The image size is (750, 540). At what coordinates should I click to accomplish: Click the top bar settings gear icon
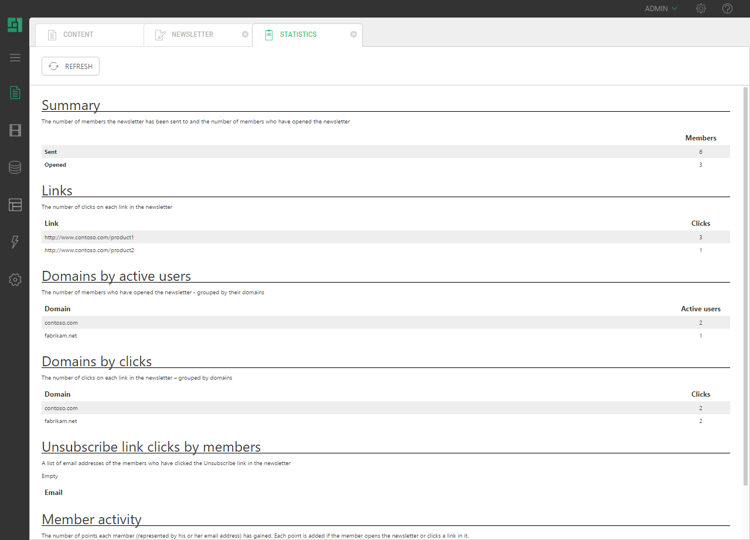coord(701,9)
